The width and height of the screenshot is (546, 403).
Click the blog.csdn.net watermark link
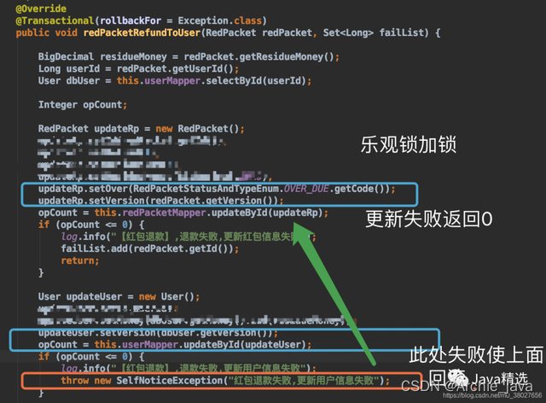click(492, 395)
